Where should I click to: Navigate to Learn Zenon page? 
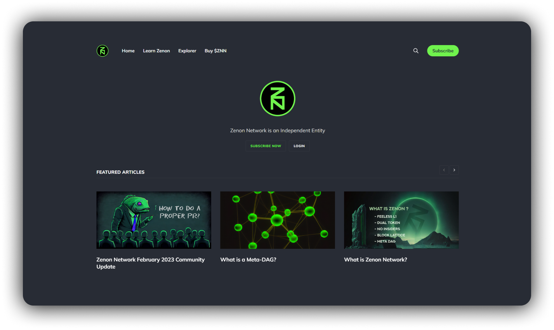coord(156,51)
